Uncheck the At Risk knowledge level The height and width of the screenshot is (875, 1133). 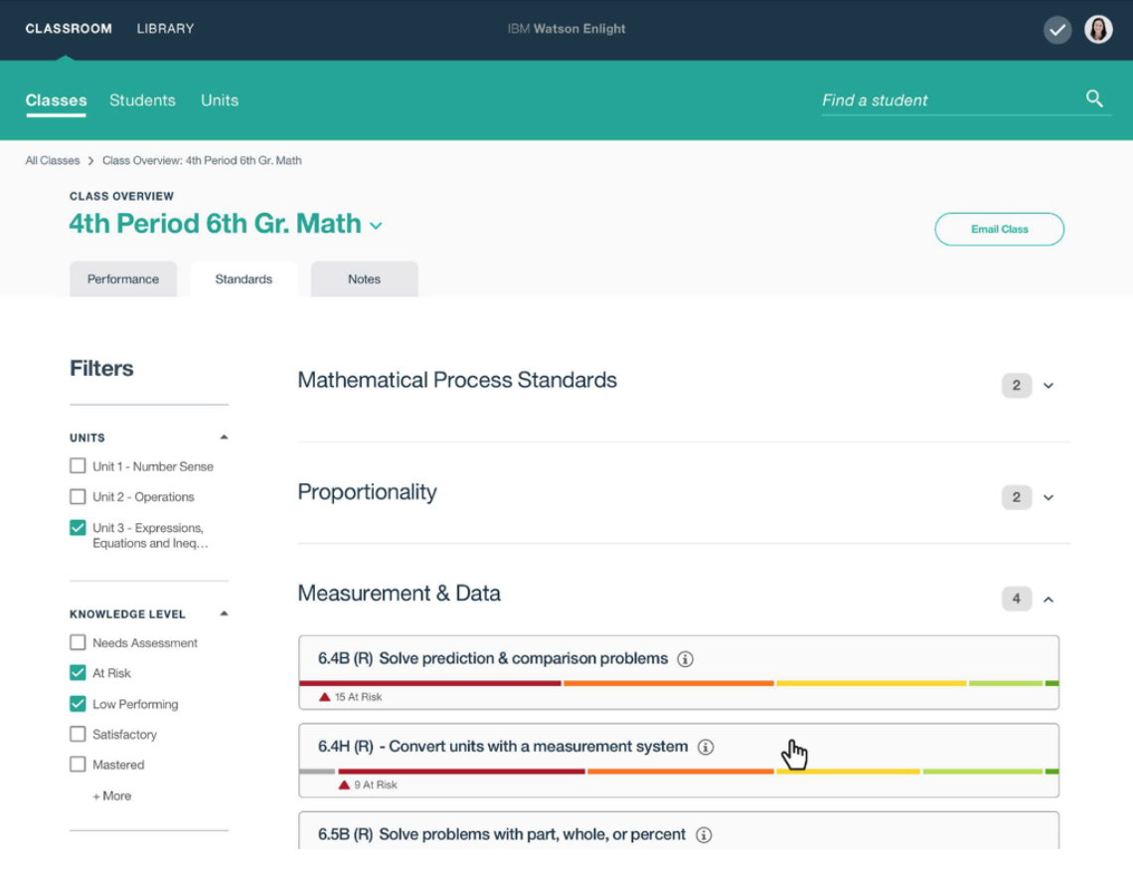(78, 672)
